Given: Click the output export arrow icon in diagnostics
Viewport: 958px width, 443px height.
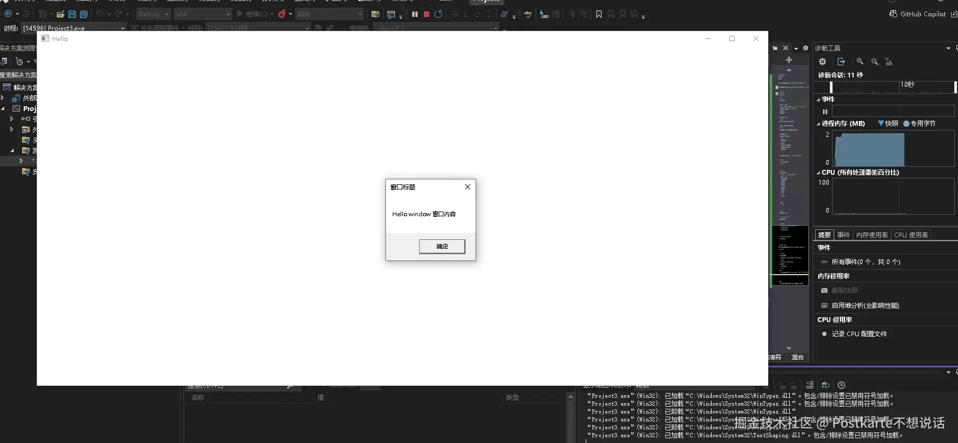Looking at the screenshot, I should [x=841, y=62].
